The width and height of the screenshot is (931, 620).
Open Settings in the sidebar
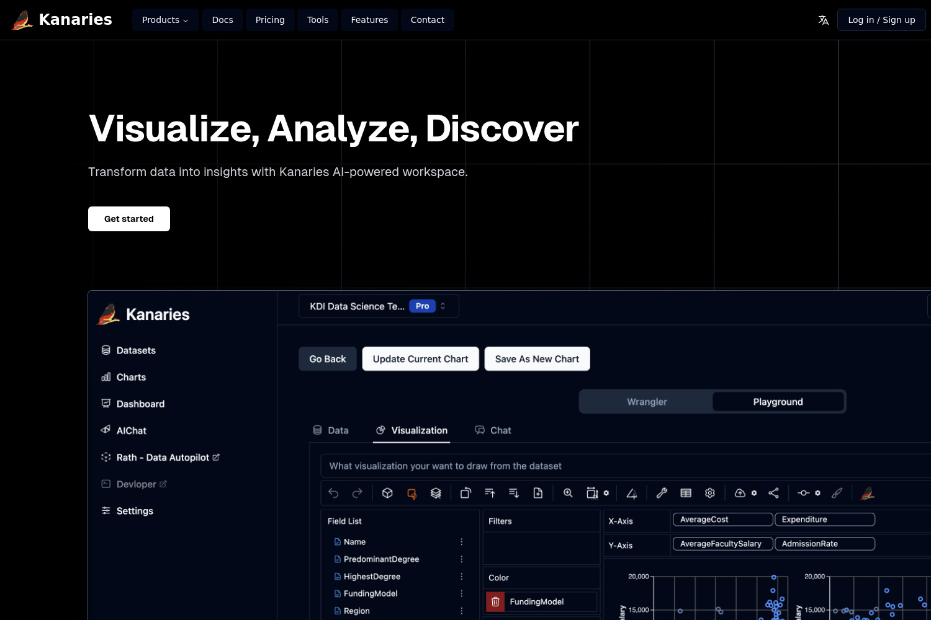tap(127, 511)
